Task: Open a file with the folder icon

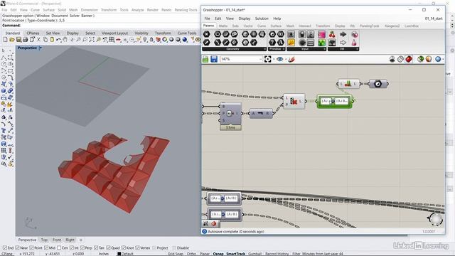Action: click(x=12, y=40)
